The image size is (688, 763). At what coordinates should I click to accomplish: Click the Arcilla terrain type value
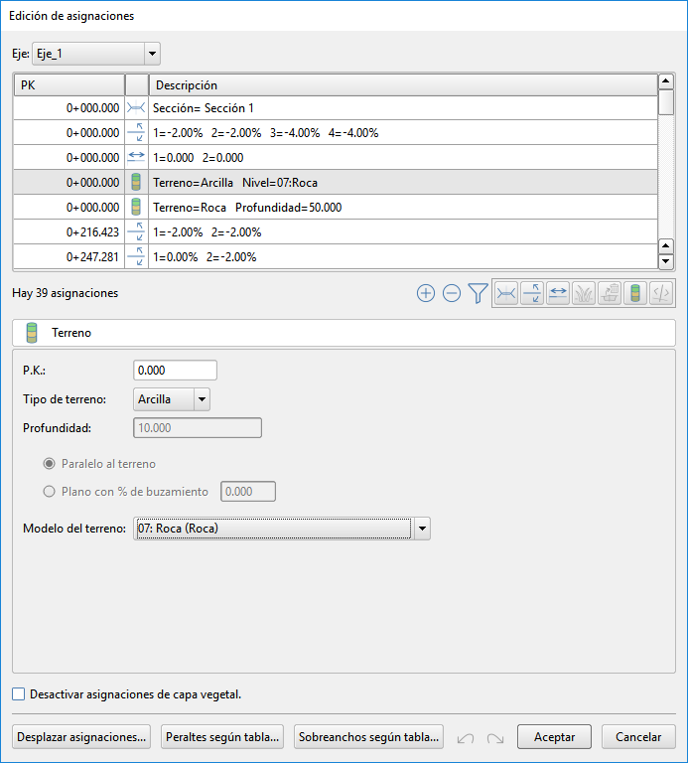(x=154, y=399)
